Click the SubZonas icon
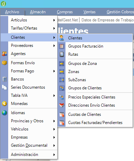134x161 pixels. (x=62, y=80)
